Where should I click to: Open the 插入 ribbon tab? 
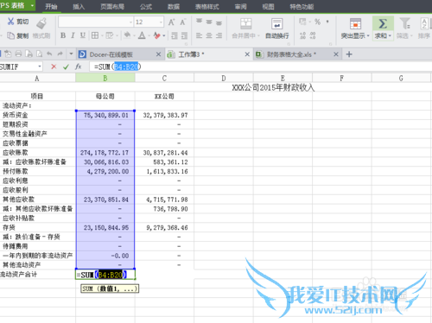coord(79,7)
